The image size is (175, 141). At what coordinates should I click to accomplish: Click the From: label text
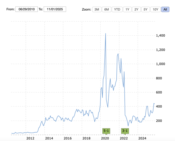click(10, 9)
